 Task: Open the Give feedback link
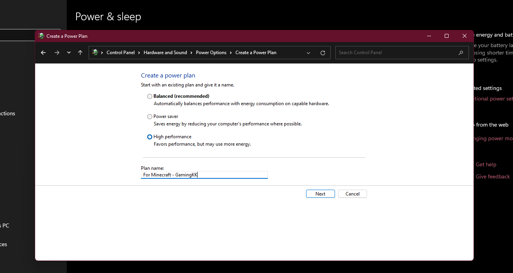(x=493, y=176)
